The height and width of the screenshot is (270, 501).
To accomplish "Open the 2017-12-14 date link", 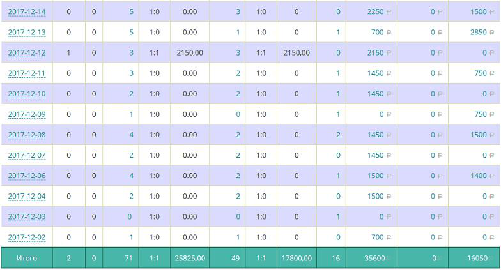I will pos(26,12).
